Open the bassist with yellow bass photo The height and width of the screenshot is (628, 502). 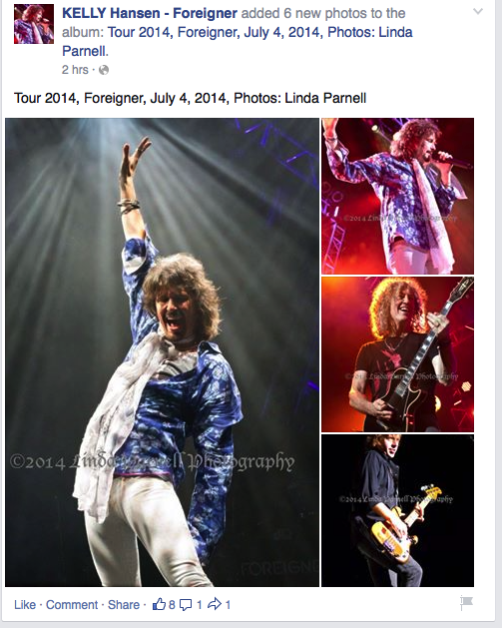tap(397, 510)
